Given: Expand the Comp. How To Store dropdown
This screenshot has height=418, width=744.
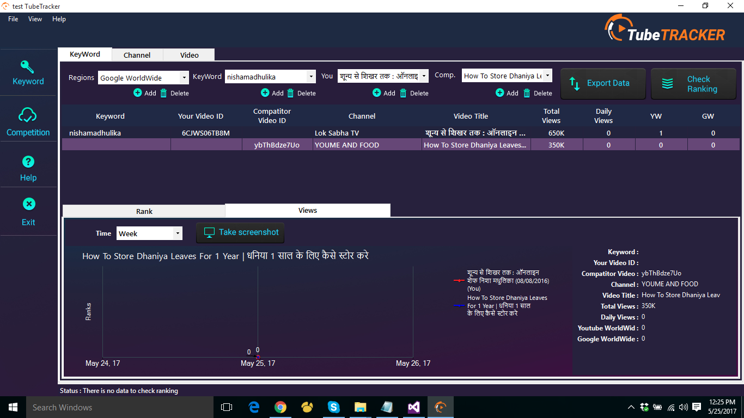Looking at the screenshot, I should point(547,75).
